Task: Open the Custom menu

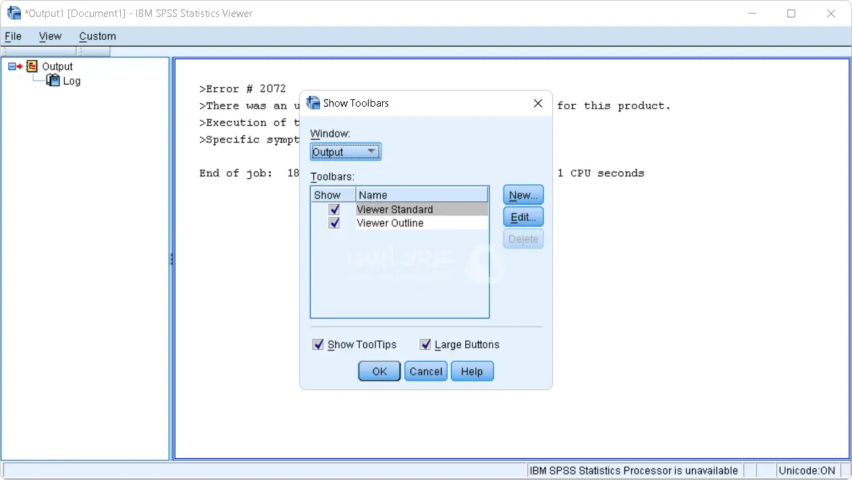Action: pyautogui.click(x=97, y=36)
